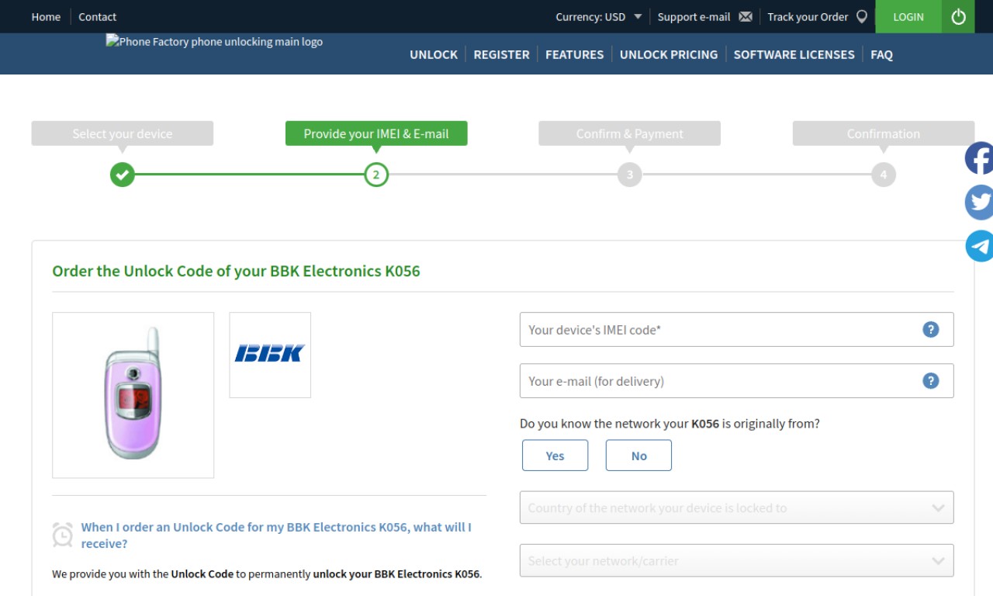The width and height of the screenshot is (993, 596).
Task: Go to the Home link
Action: (x=46, y=16)
